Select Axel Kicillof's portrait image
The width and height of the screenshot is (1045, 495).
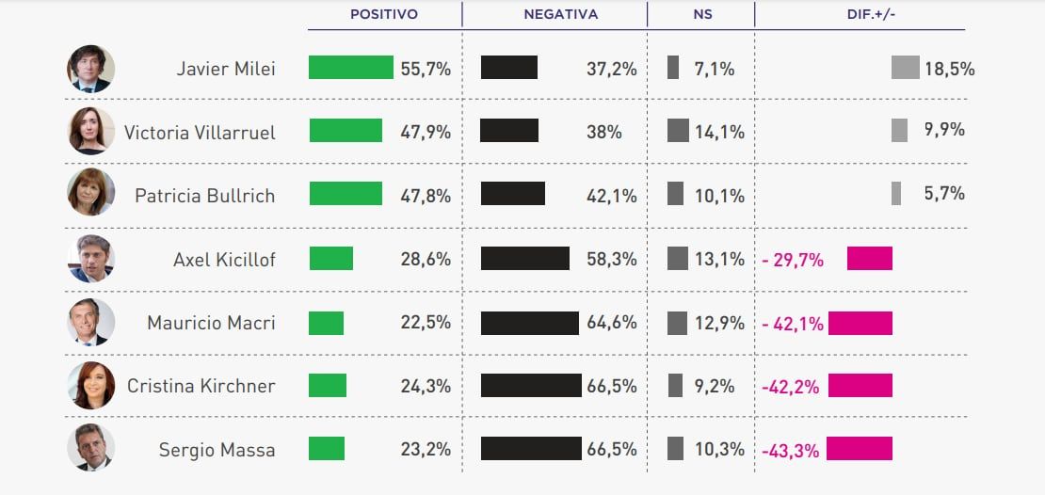(x=91, y=259)
